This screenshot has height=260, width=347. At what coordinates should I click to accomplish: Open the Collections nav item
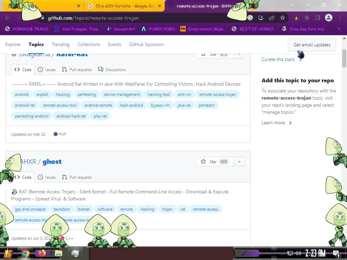coord(89,44)
